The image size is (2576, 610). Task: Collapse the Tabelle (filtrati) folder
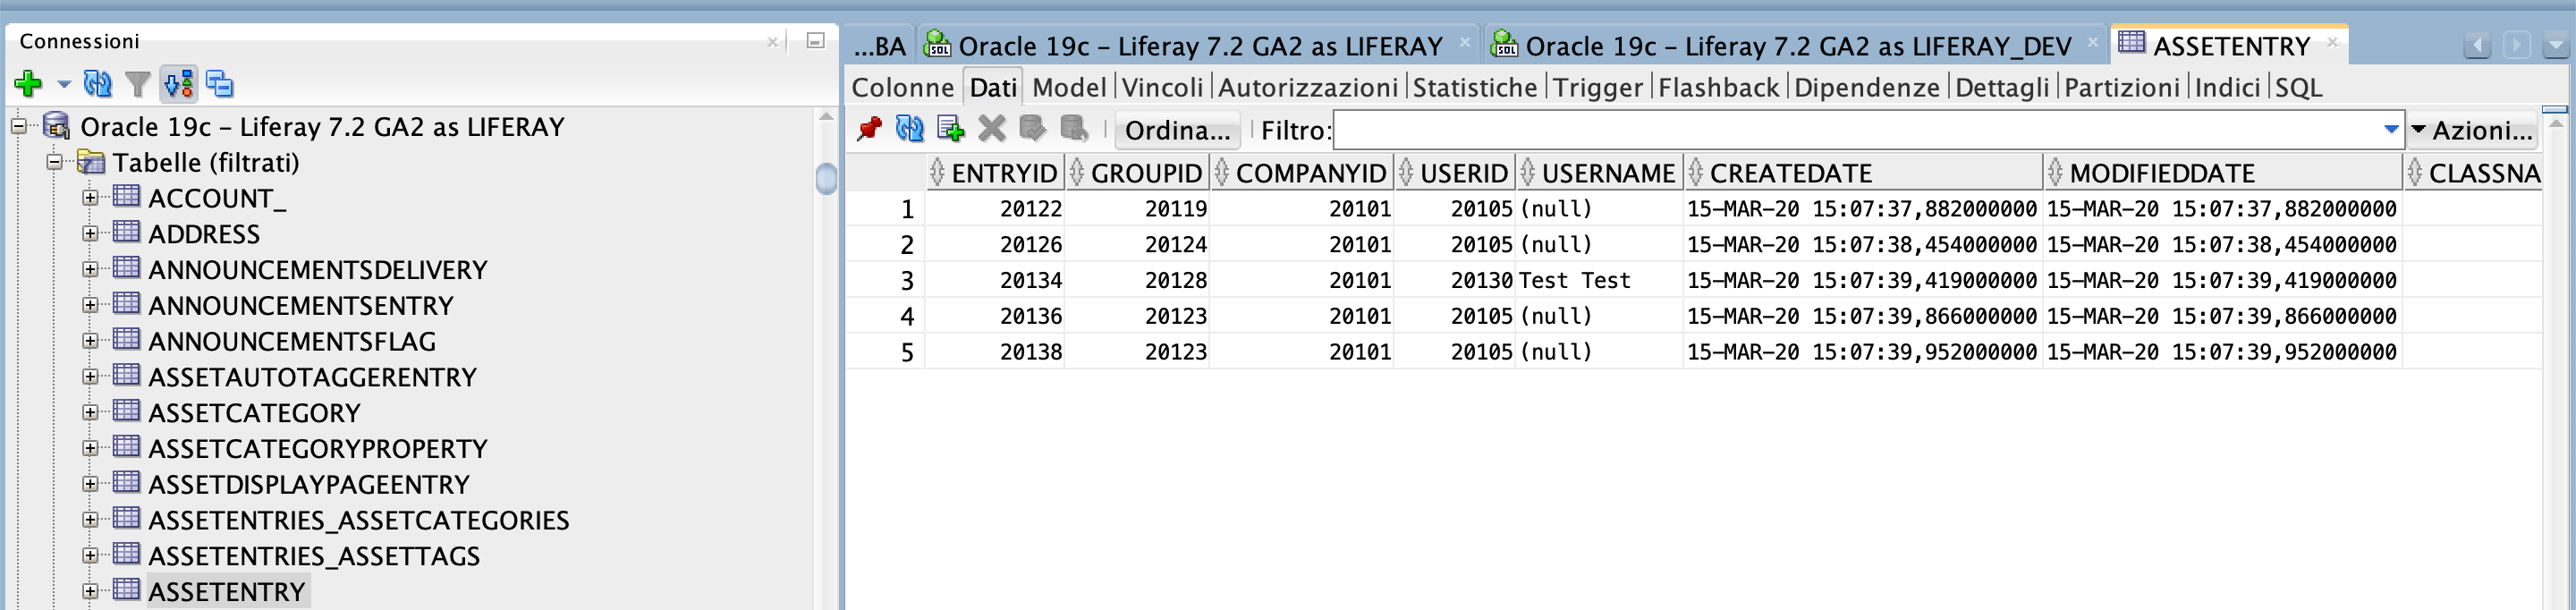click(55, 162)
